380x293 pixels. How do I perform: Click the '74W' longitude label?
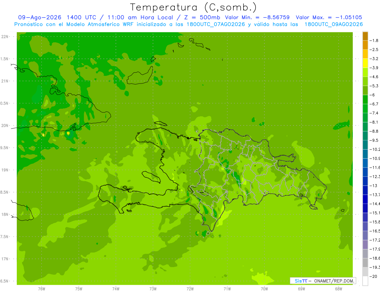[x=116, y=289]
